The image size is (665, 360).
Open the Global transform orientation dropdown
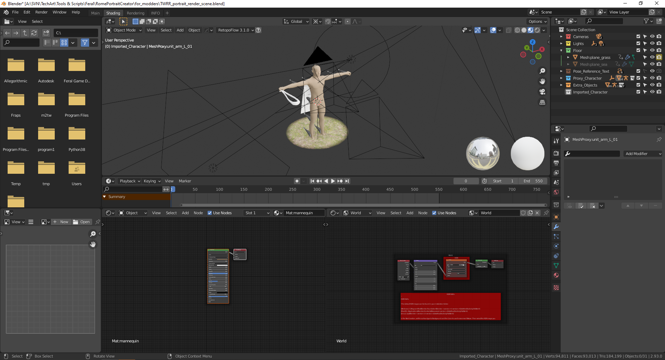tap(296, 21)
